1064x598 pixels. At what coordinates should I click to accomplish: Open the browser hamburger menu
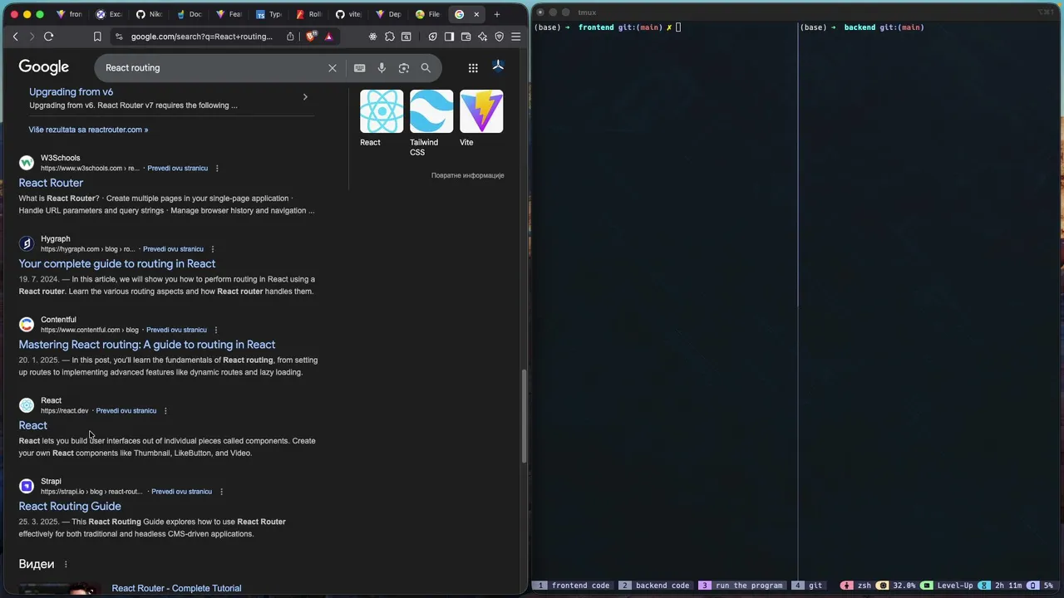(x=515, y=37)
